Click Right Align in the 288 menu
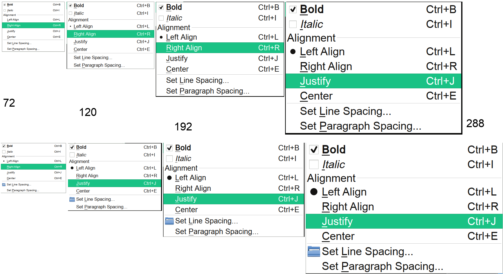 [326, 66]
